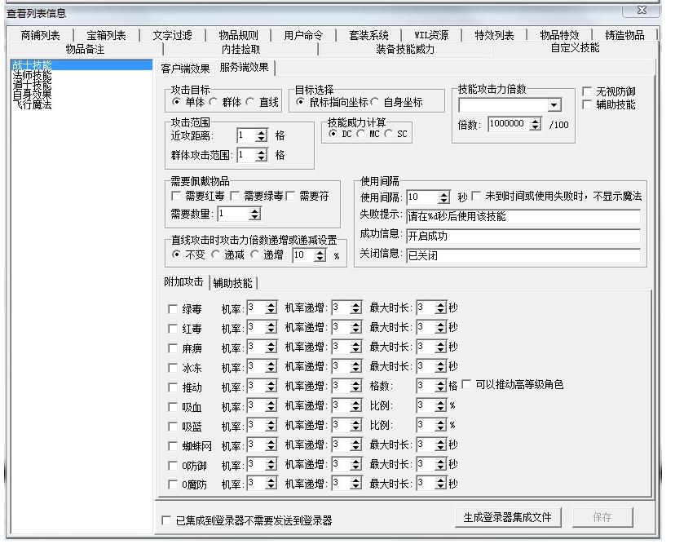
Task: Click the 关闭信息 text field
Action: click(x=523, y=255)
